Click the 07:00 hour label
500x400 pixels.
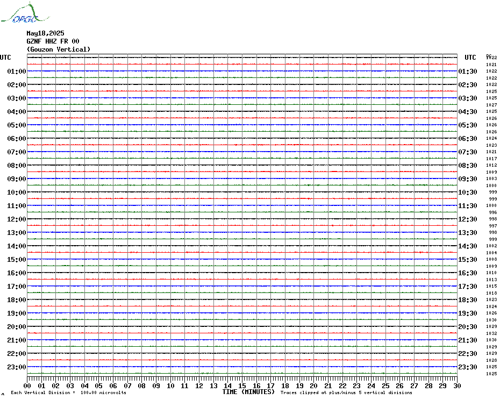tap(17, 152)
